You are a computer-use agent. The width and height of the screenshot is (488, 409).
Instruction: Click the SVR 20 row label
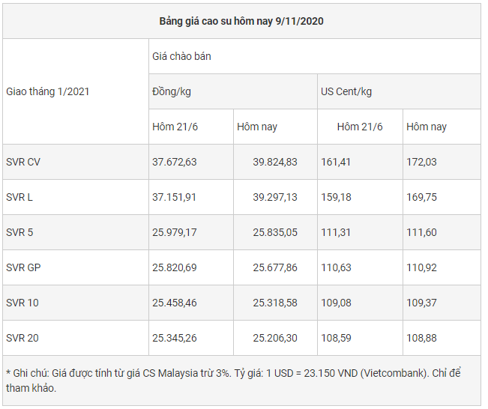pos(22,338)
